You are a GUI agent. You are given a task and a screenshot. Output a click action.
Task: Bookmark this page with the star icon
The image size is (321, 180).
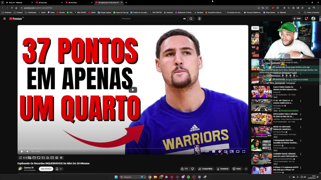pyautogui.click(x=267, y=8)
